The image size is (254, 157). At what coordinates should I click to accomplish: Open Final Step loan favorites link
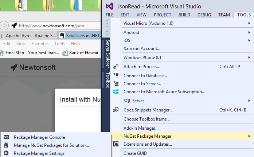tap(30, 53)
